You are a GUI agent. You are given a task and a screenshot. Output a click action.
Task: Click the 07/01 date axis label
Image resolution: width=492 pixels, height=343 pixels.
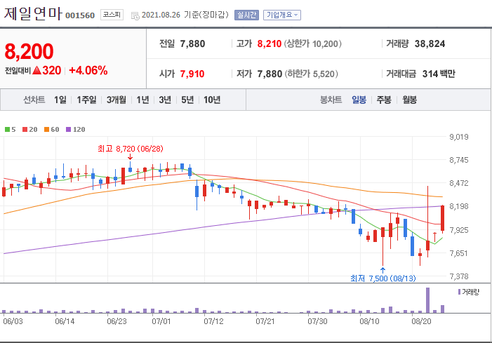coord(161,321)
